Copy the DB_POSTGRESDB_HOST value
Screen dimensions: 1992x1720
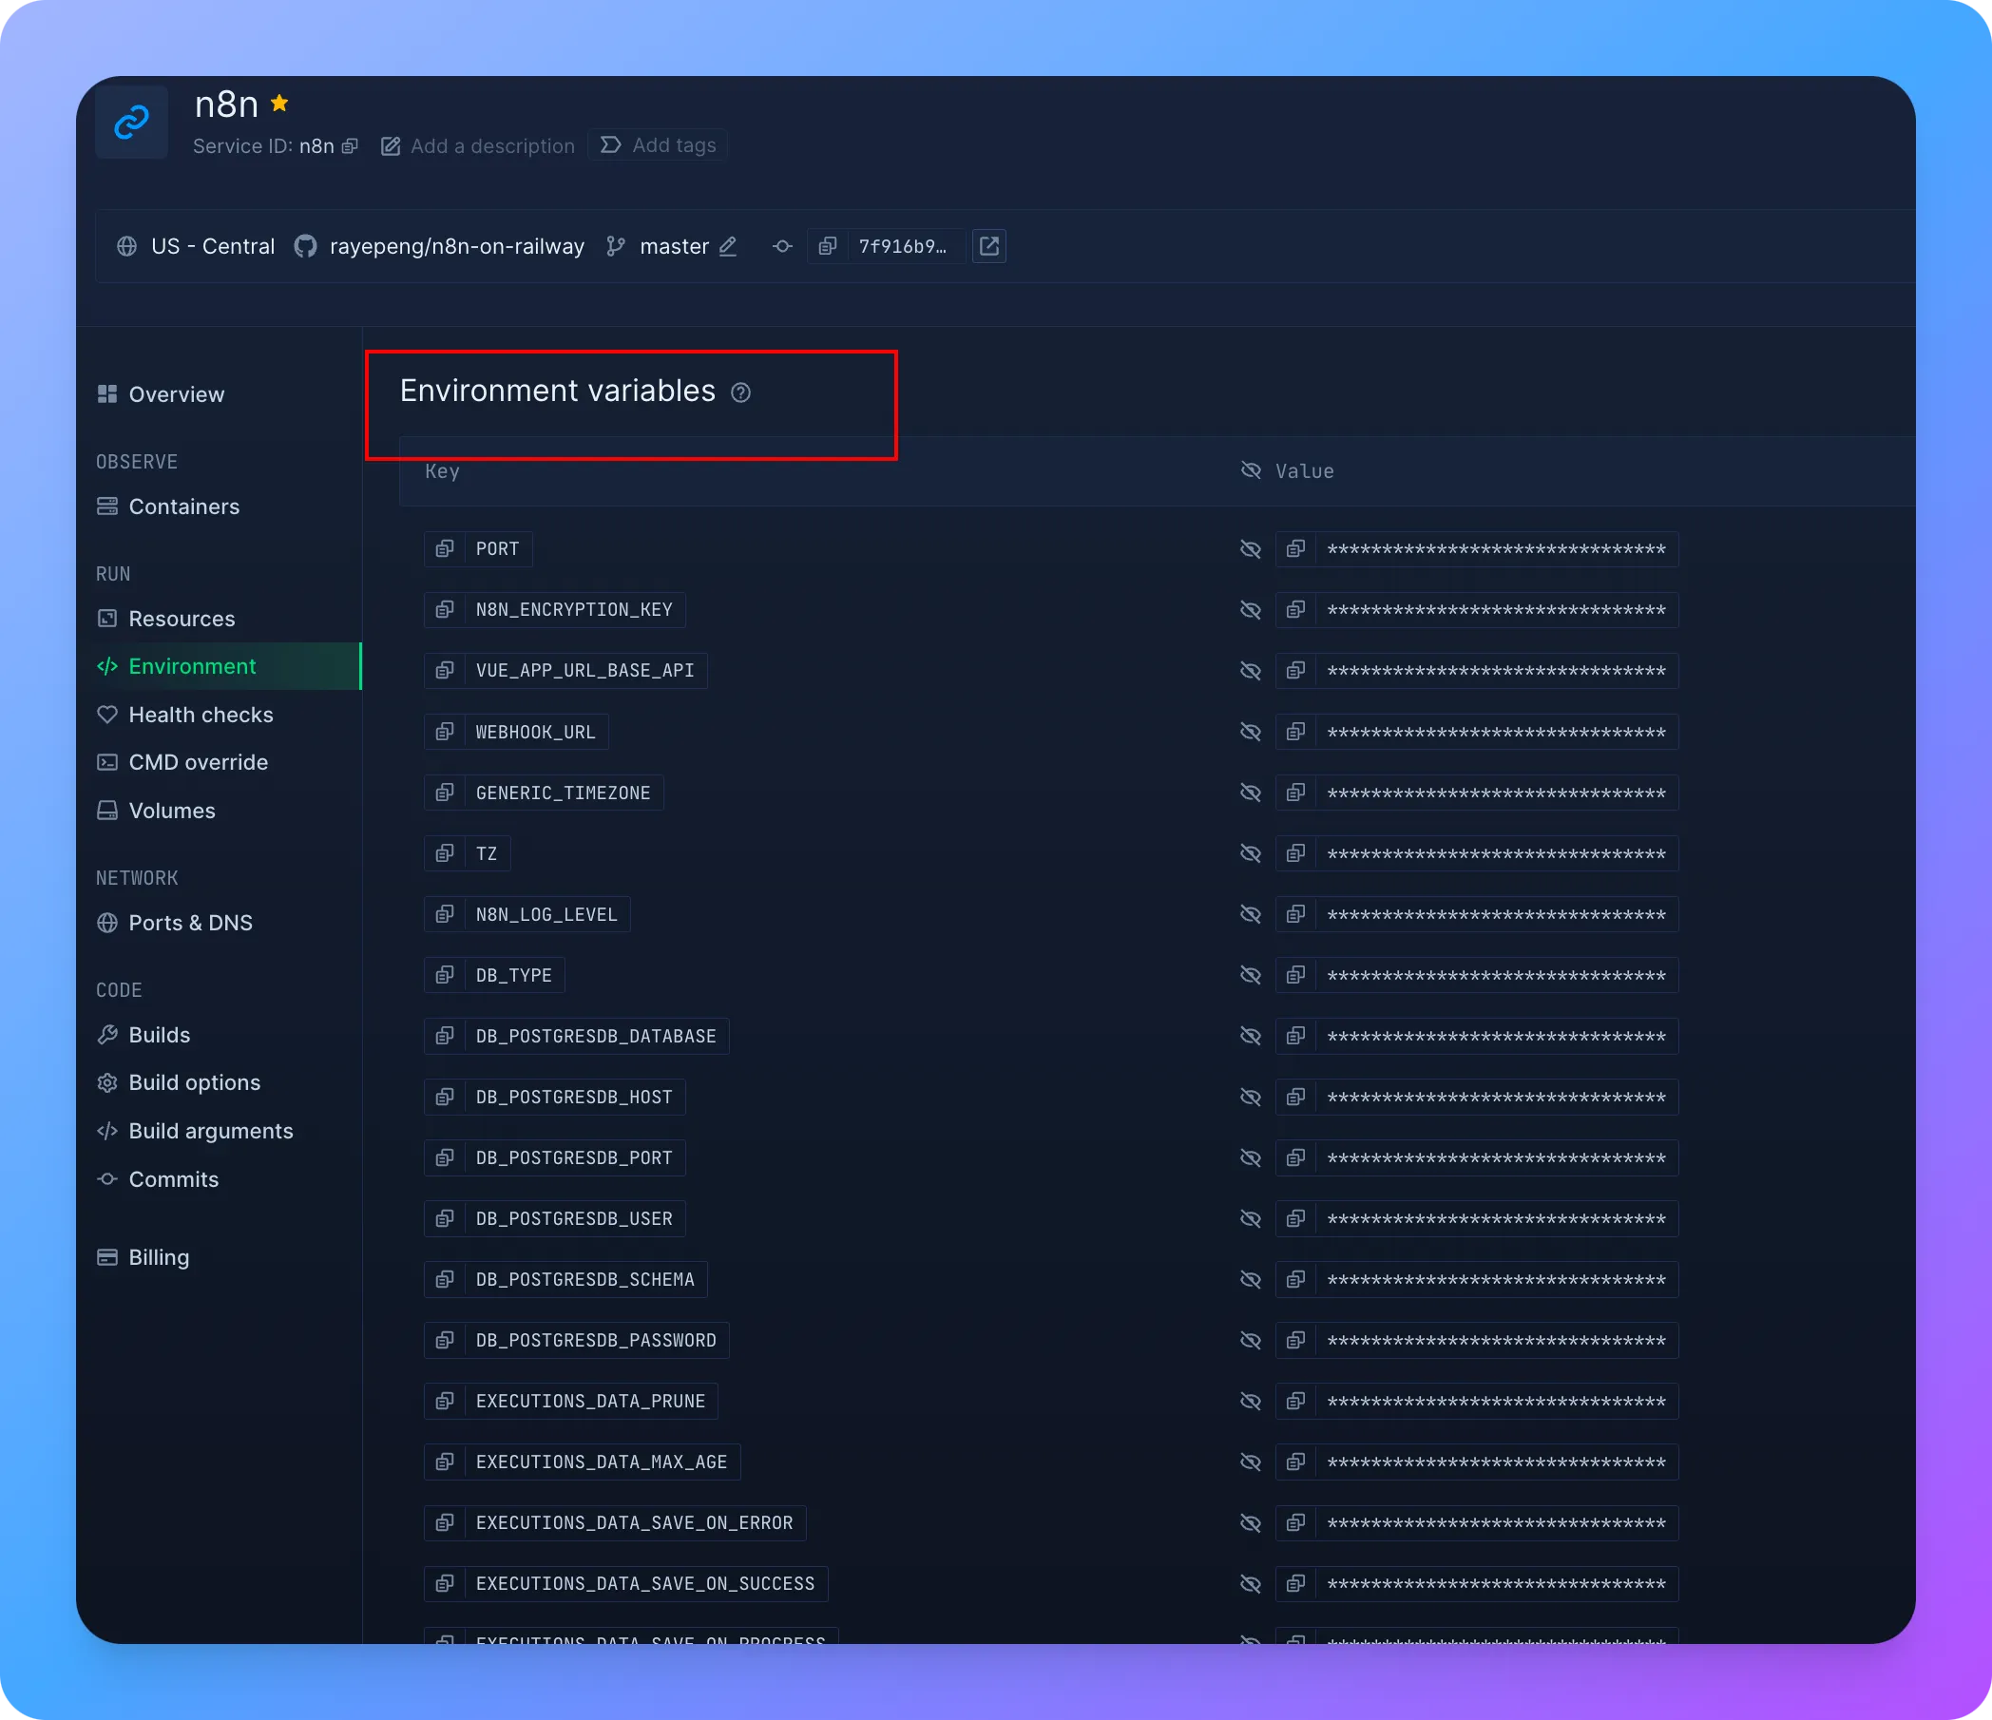[x=1296, y=1097]
